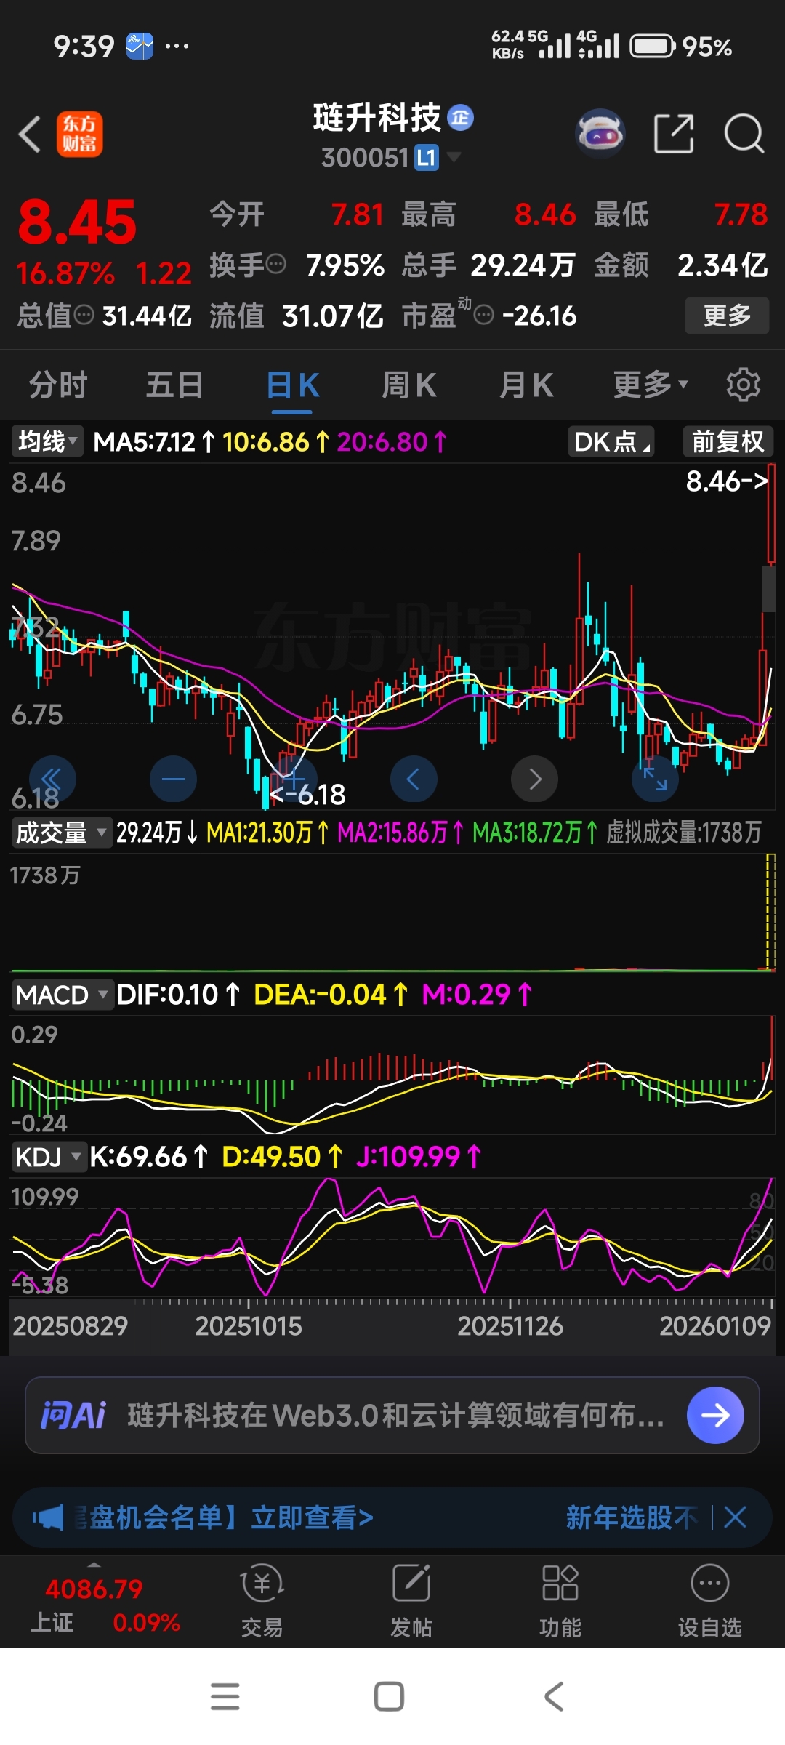
Task: Tap the 问AI question input field
Action: point(395,1415)
